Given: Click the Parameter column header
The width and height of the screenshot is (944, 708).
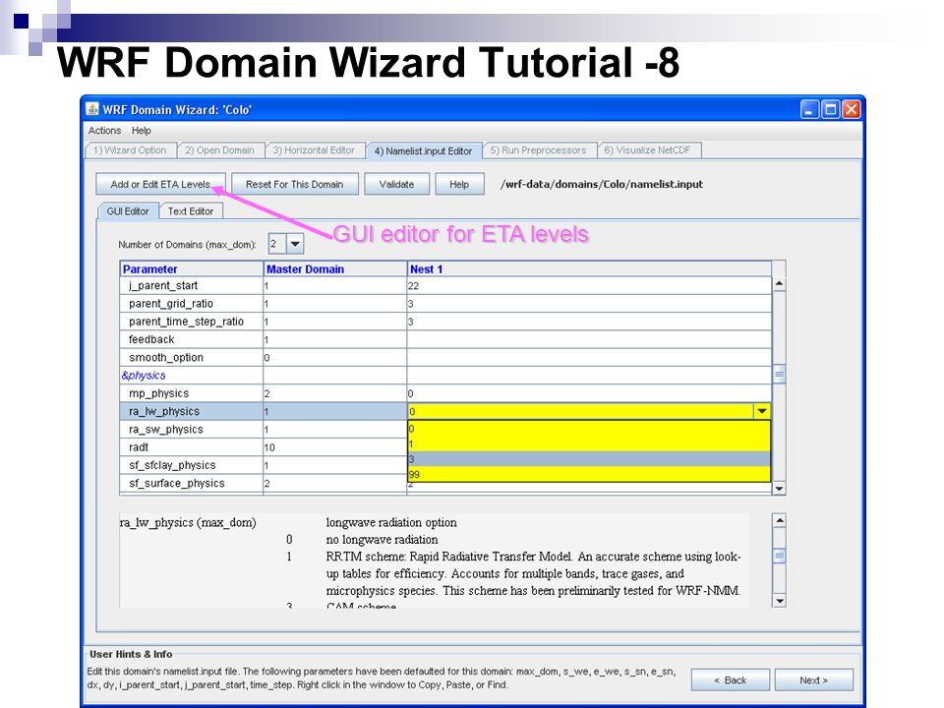Looking at the screenshot, I should pos(192,269).
